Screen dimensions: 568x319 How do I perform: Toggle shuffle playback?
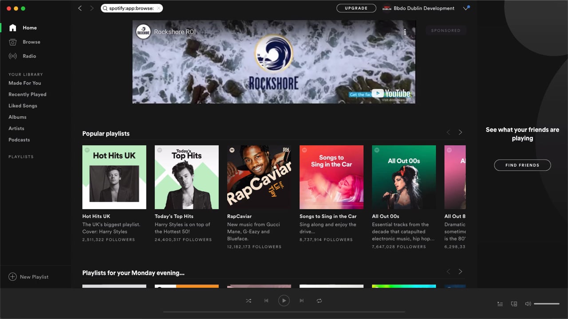click(248, 300)
